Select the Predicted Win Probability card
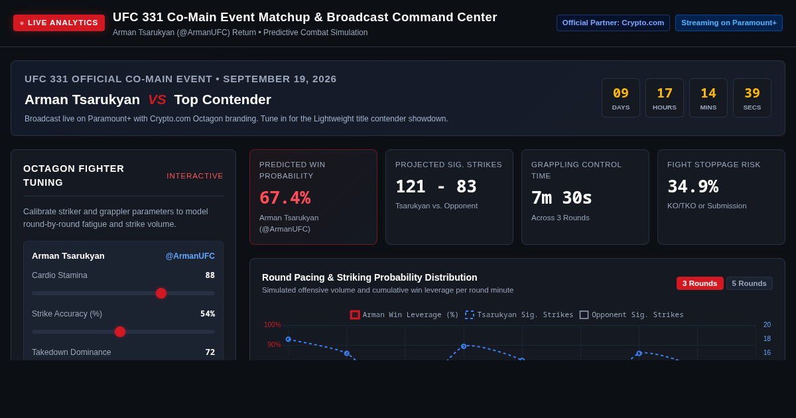Screen dimensions: 796x418 [313, 197]
